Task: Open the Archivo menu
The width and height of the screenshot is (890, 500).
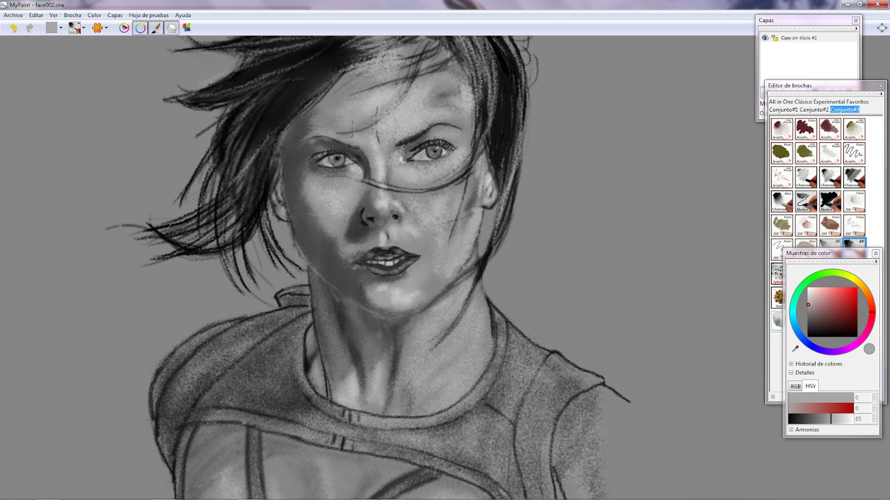Action: click(x=13, y=15)
